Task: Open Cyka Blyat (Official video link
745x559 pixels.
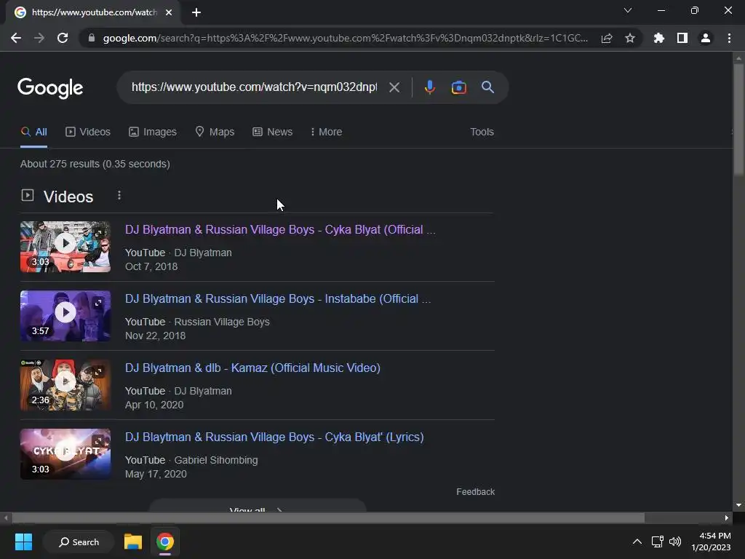Action: (280, 229)
